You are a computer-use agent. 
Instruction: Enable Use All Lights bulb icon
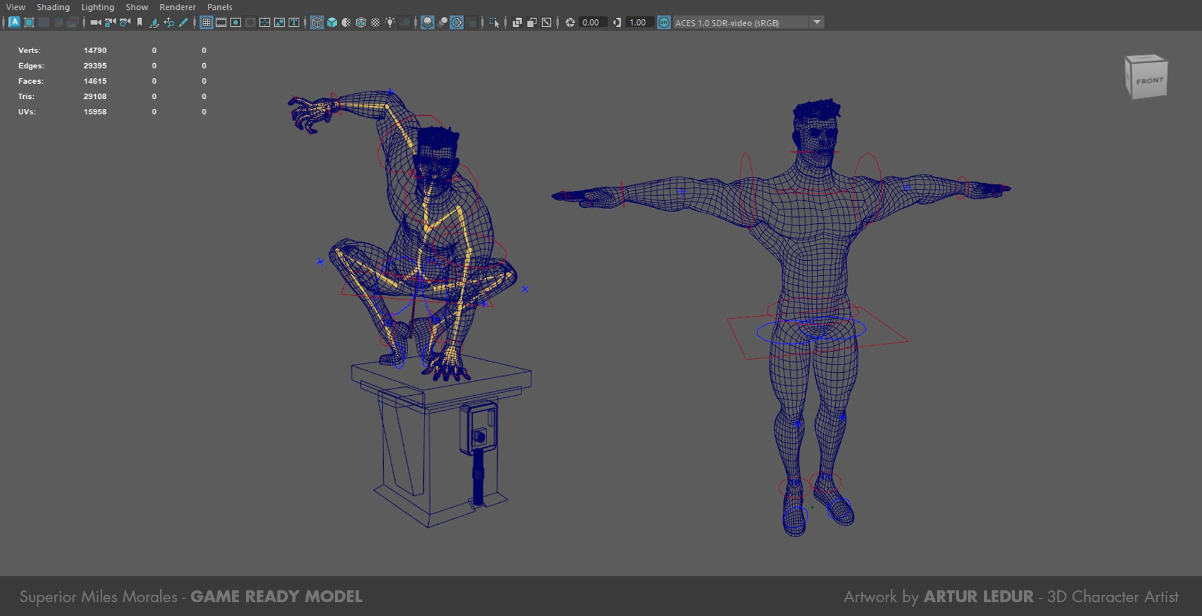[x=390, y=23]
